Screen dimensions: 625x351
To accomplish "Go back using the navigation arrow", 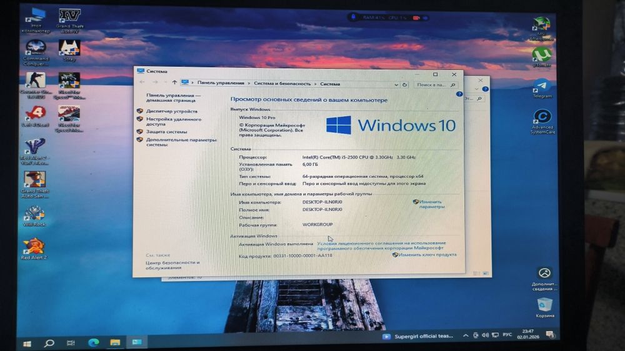I will point(142,82).
